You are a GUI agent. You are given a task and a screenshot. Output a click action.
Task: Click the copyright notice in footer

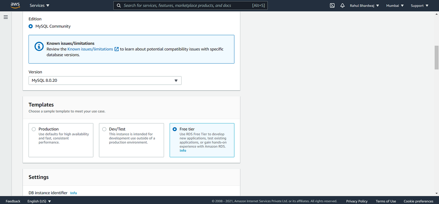click(274, 201)
